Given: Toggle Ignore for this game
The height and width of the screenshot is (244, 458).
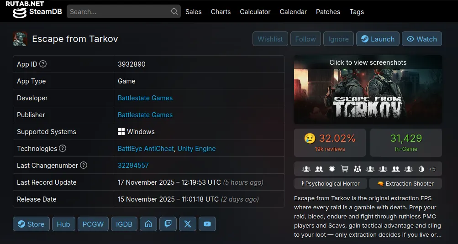Looking at the screenshot, I should coord(338,39).
